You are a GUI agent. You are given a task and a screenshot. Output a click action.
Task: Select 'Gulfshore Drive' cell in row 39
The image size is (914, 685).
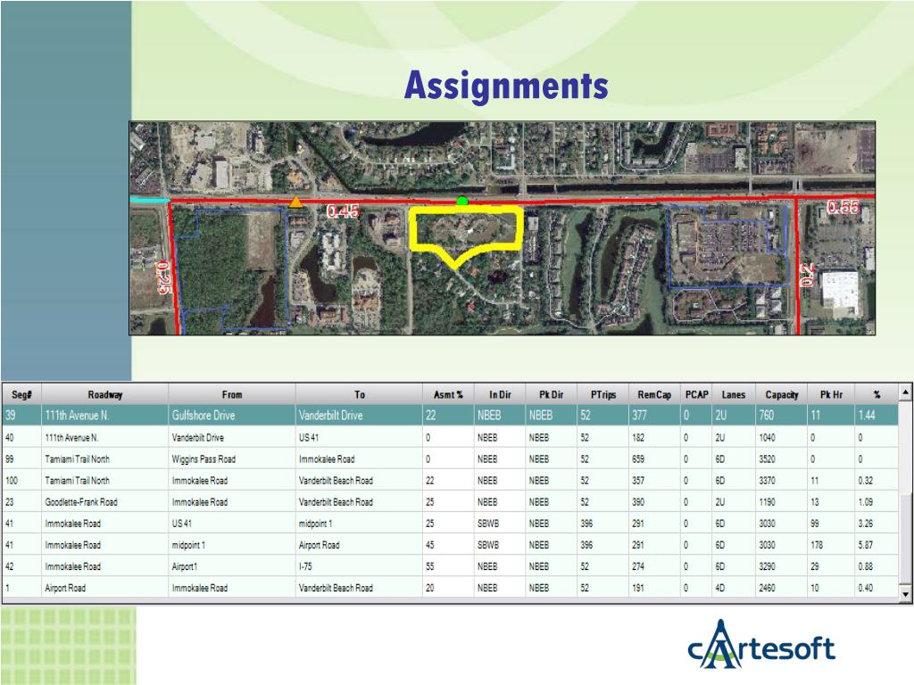[232, 416]
